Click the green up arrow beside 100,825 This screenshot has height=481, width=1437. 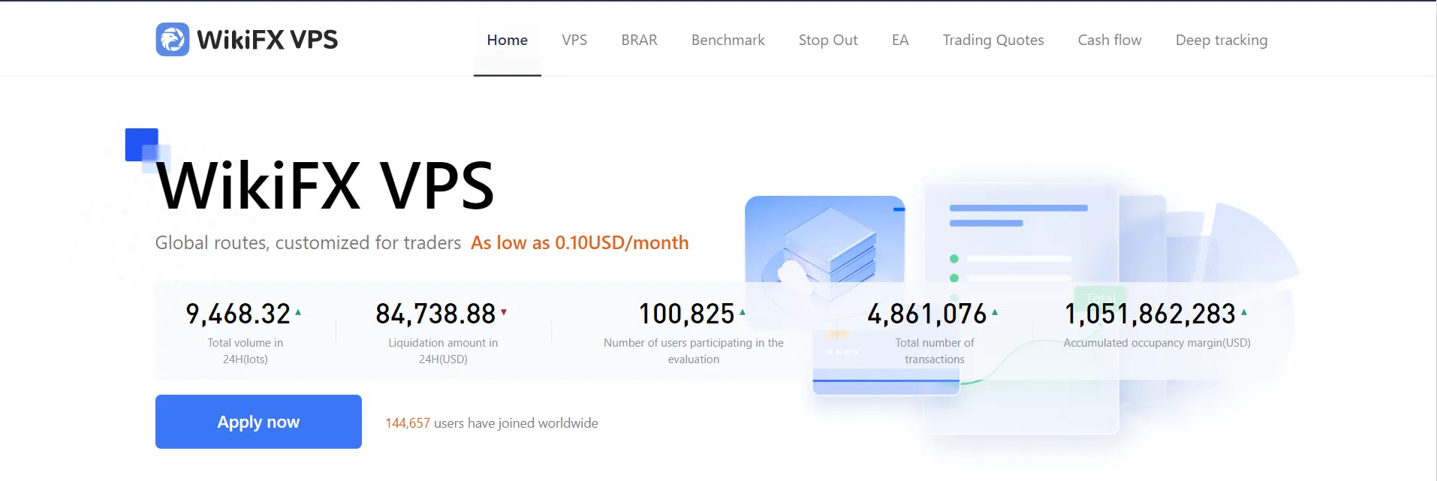pyautogui.click(x=743, y=312)
